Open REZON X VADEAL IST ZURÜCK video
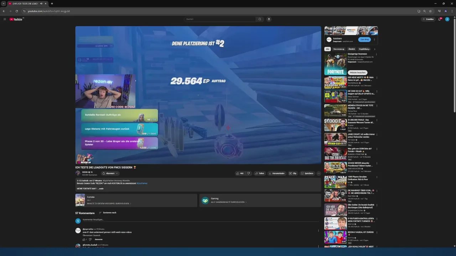Screen dimensions: 456x256 point(335,237)
